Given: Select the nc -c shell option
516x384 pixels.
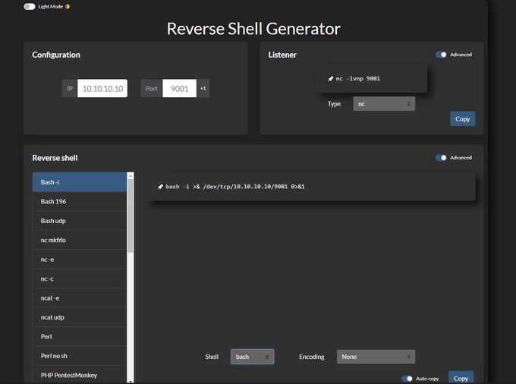Looking at the screenshot, I should click(x=80, y=279).
